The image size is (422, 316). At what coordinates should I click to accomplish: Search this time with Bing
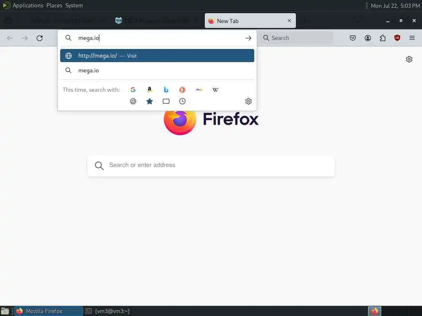pyautogui.click(x=166, y=90)
